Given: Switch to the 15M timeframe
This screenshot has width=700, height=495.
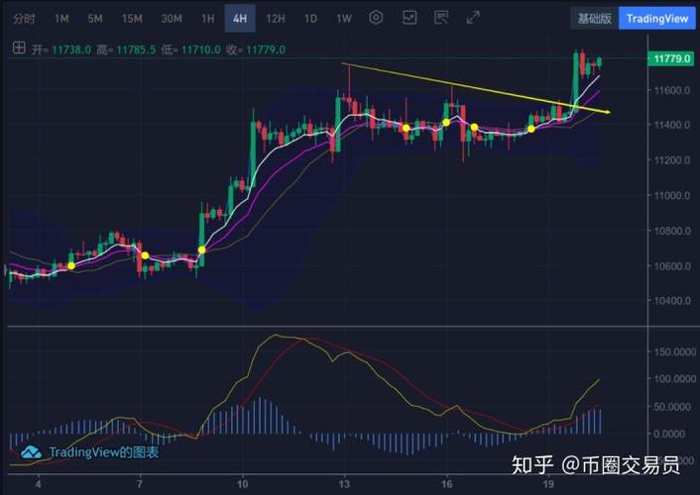Looking at the screenshot, I should pos(132,19).
